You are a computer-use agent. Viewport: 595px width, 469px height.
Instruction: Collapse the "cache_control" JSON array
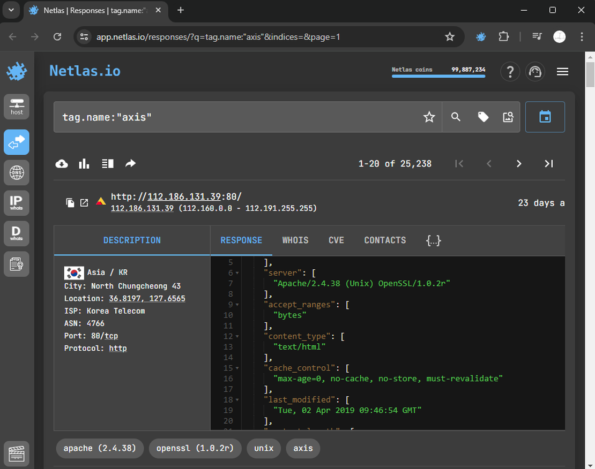point(237,368)
